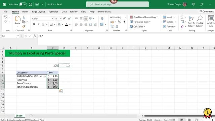Viewport: 215px width, 121px height.
Task: Expand Format as Table menu
Action: coord(140,22)
